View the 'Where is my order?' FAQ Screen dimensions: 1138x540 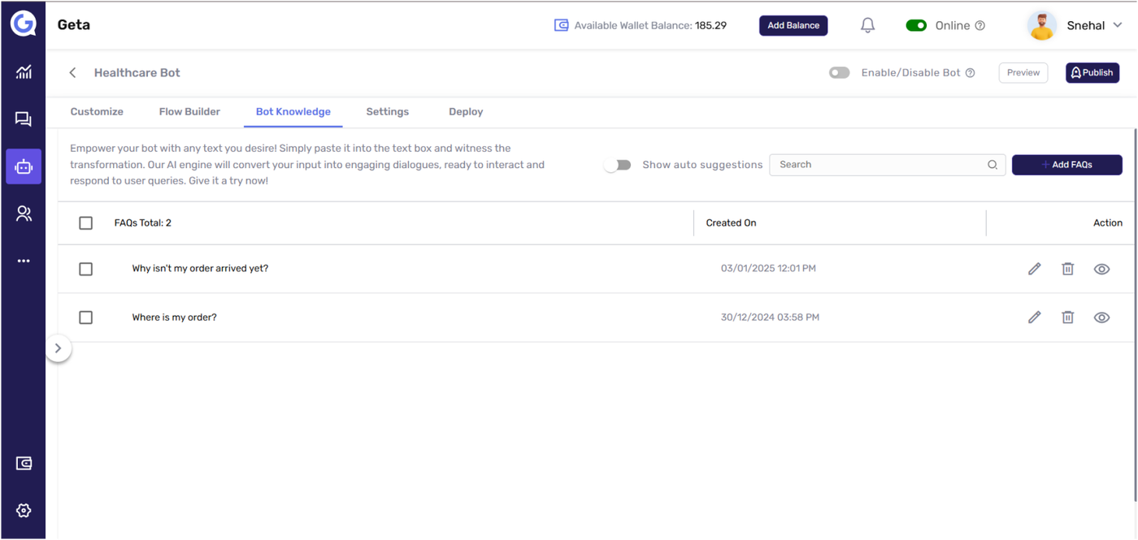(x=1101, y=318)
